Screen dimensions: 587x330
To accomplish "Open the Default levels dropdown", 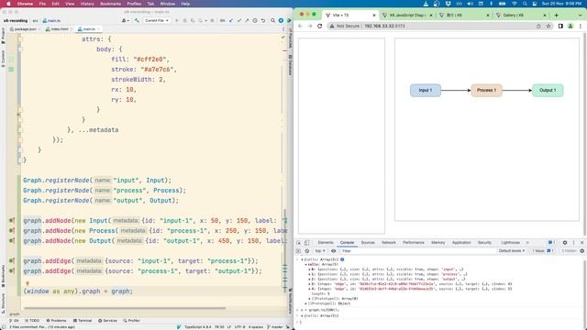I will pos(512,251).
